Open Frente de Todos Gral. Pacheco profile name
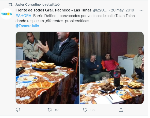This screenshot has width=150, height=118. 54,10
